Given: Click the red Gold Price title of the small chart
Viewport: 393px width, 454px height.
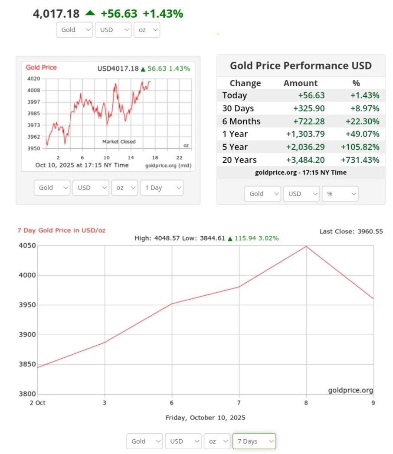Looking at the screenshot, I should click(x=41, y=67).
